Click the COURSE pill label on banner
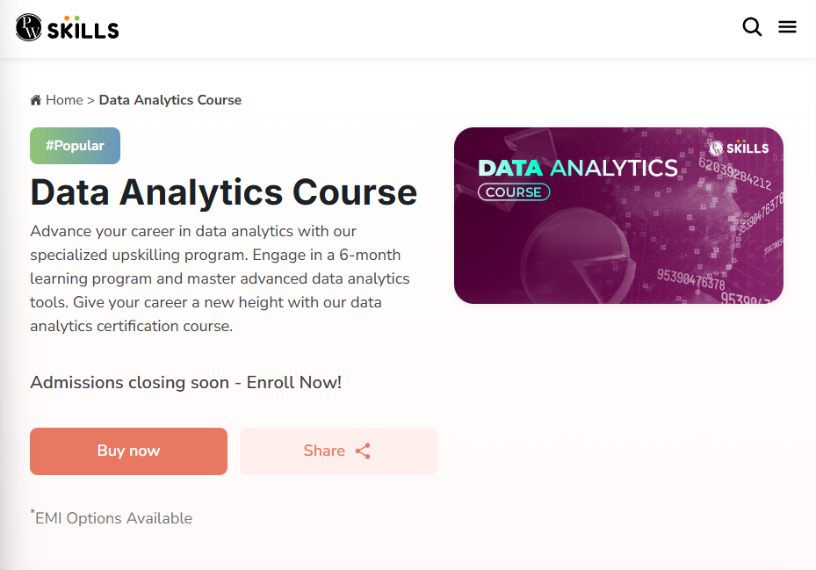 (514, 192)
